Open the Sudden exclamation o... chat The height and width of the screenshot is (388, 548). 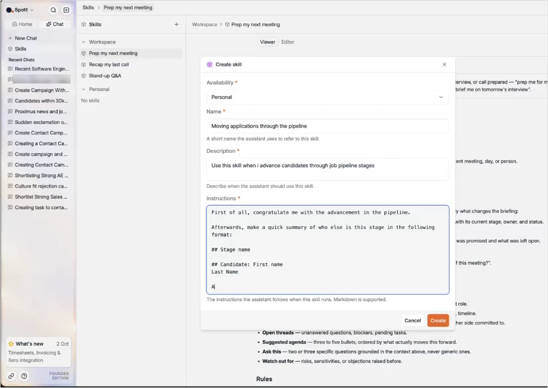click(38, 122)
